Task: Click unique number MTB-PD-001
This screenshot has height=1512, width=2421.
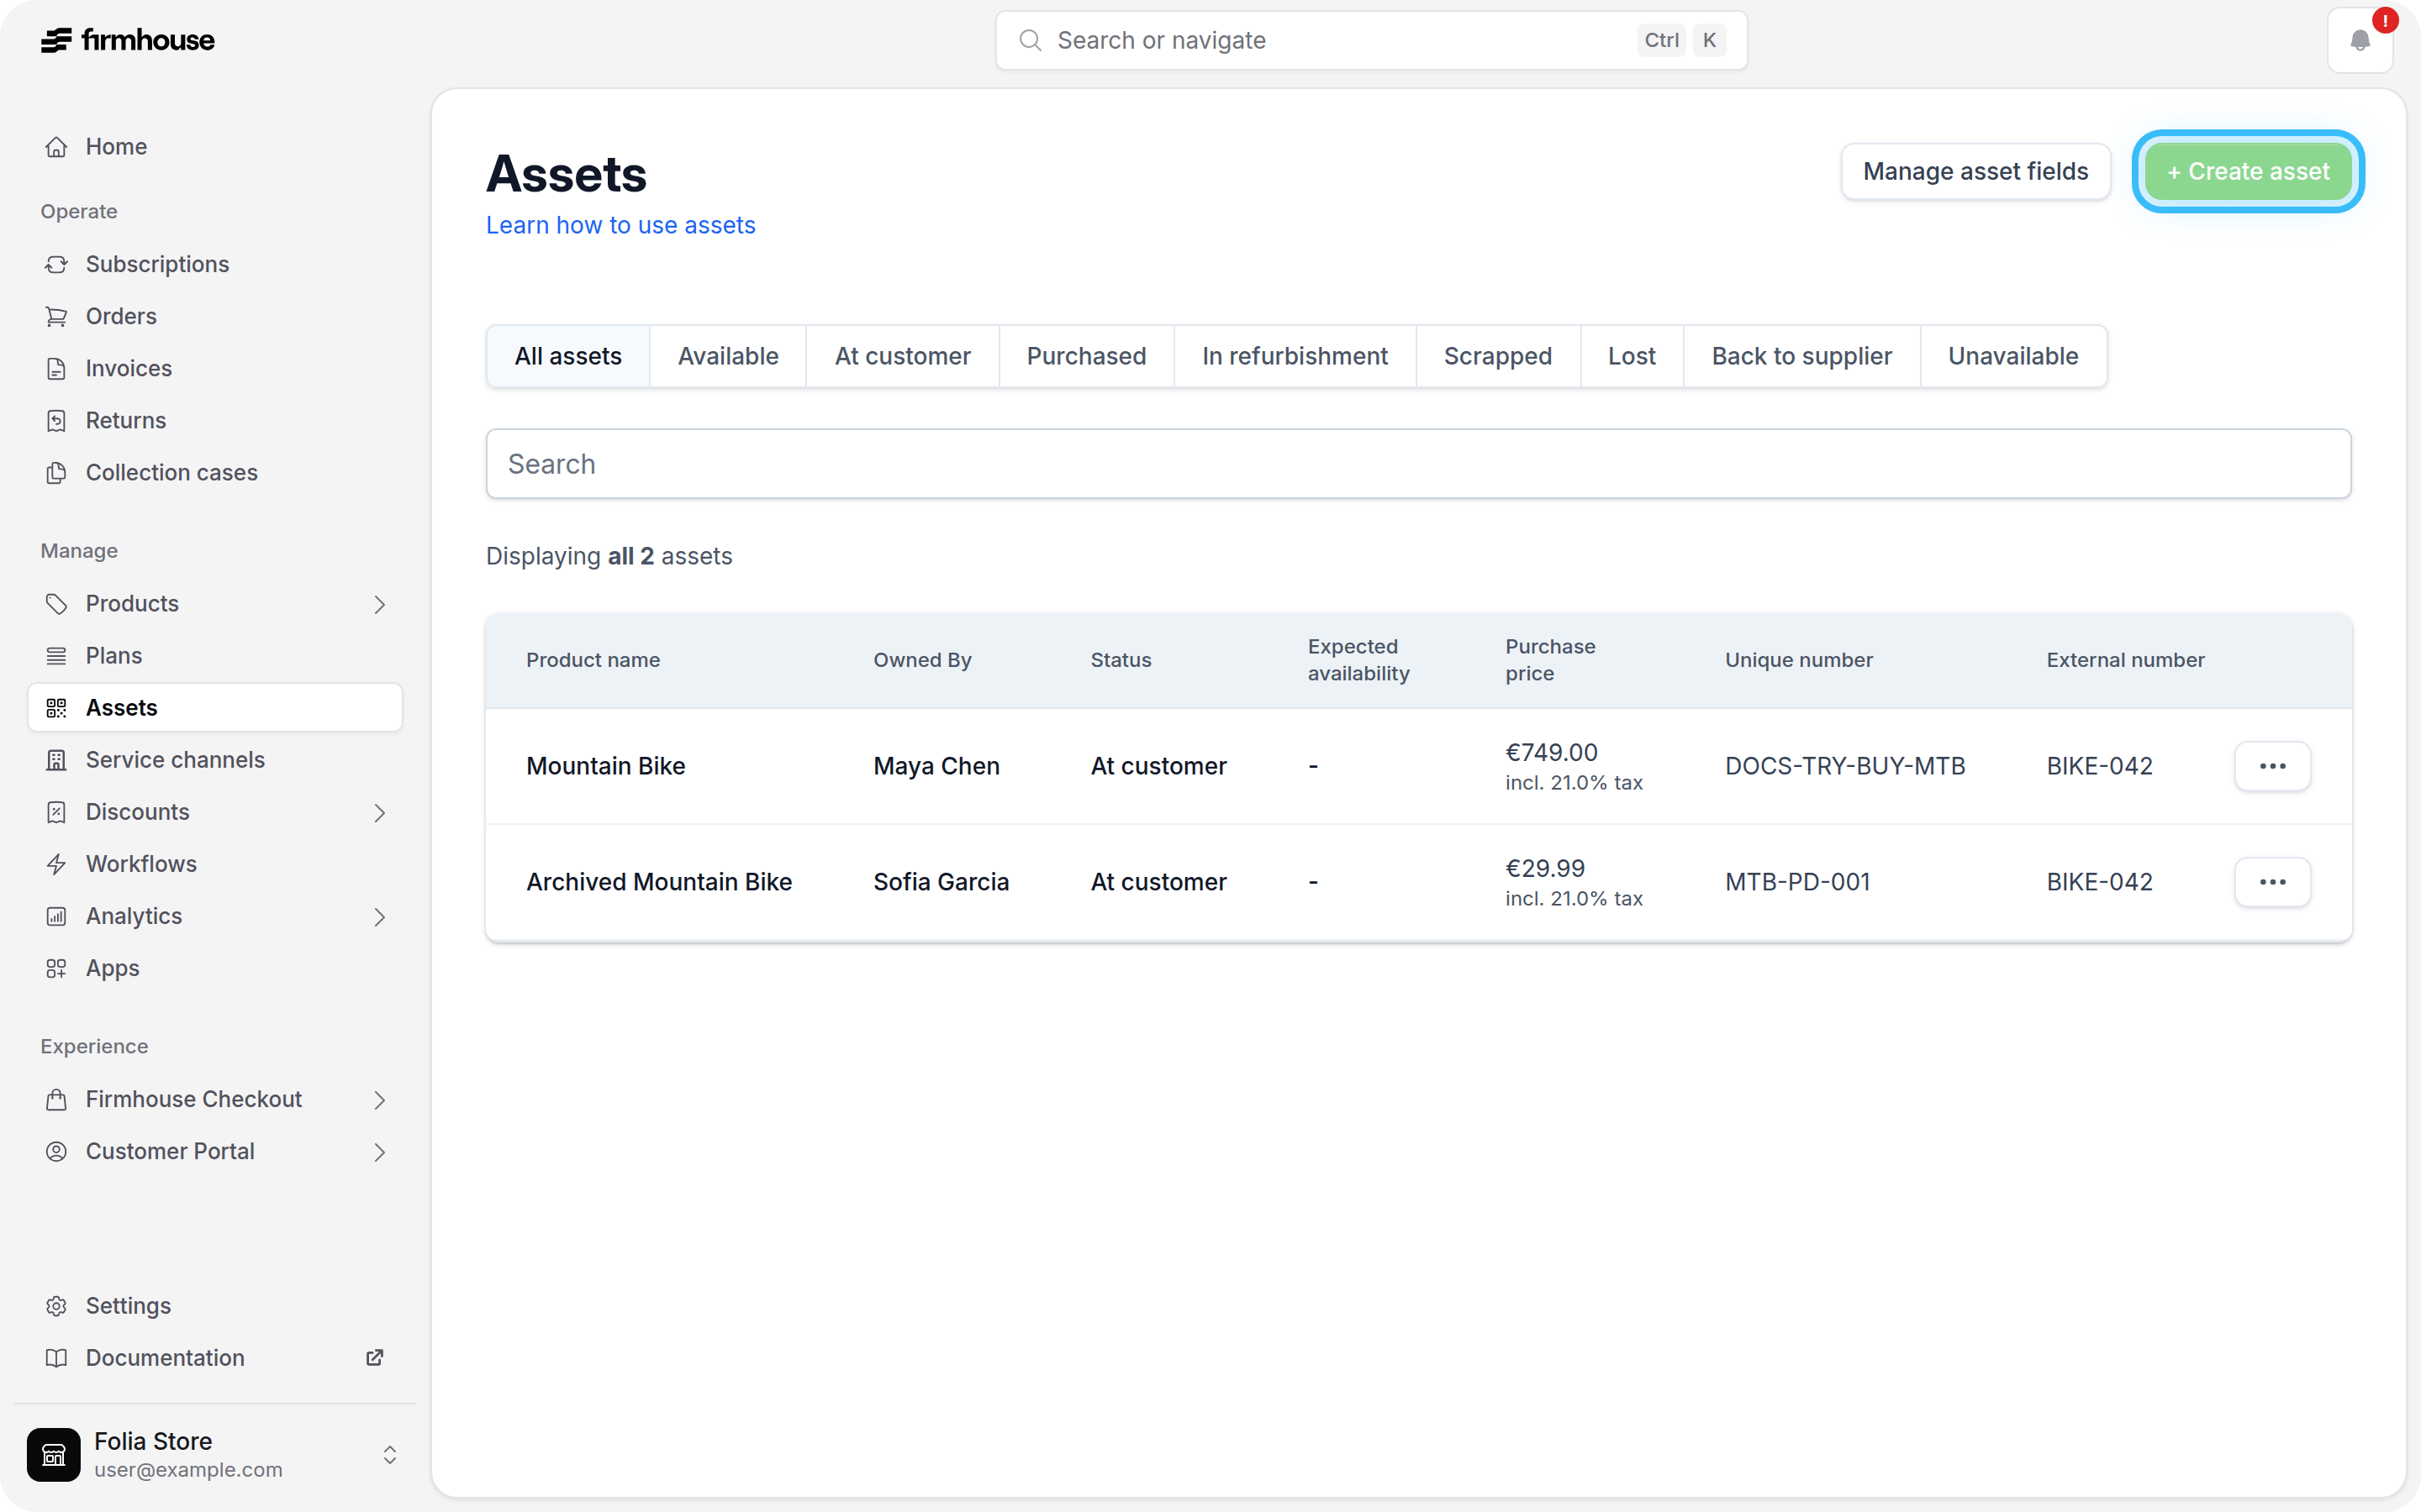Action: [1796, 882]
